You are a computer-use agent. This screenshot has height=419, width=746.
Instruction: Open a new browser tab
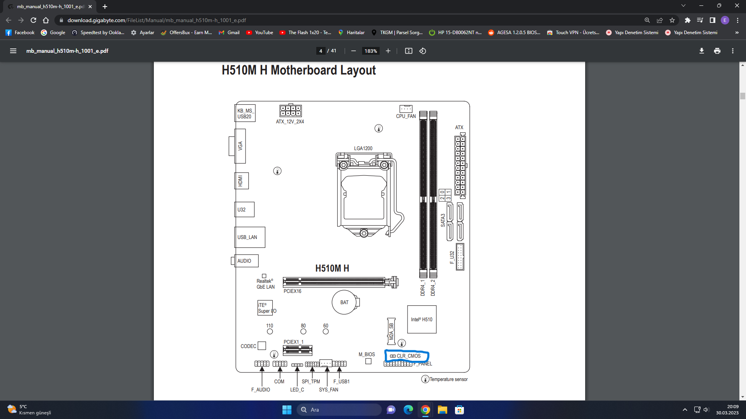[105, 7]
